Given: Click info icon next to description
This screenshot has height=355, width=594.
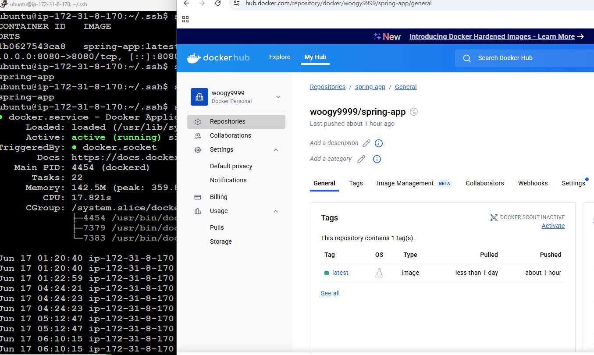Looking at the screenshot, I should click(x=379, y=143).
